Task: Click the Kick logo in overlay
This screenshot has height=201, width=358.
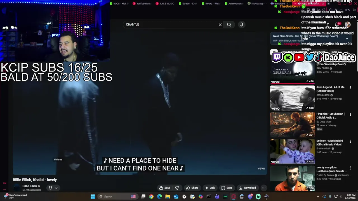Action: point(288,58)
